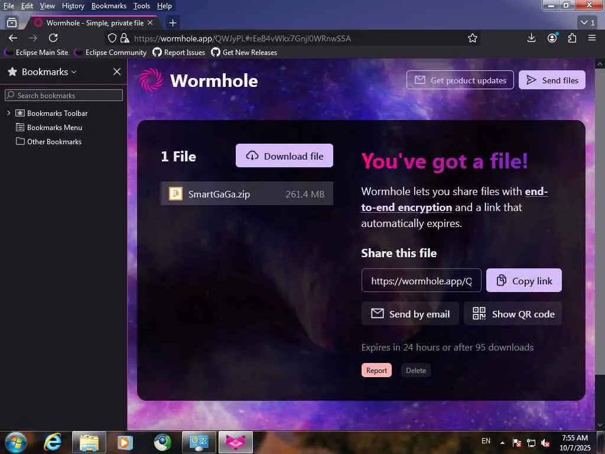Open the tracking protection shield icon
This screenshot has height=454, width=605.
112,38
